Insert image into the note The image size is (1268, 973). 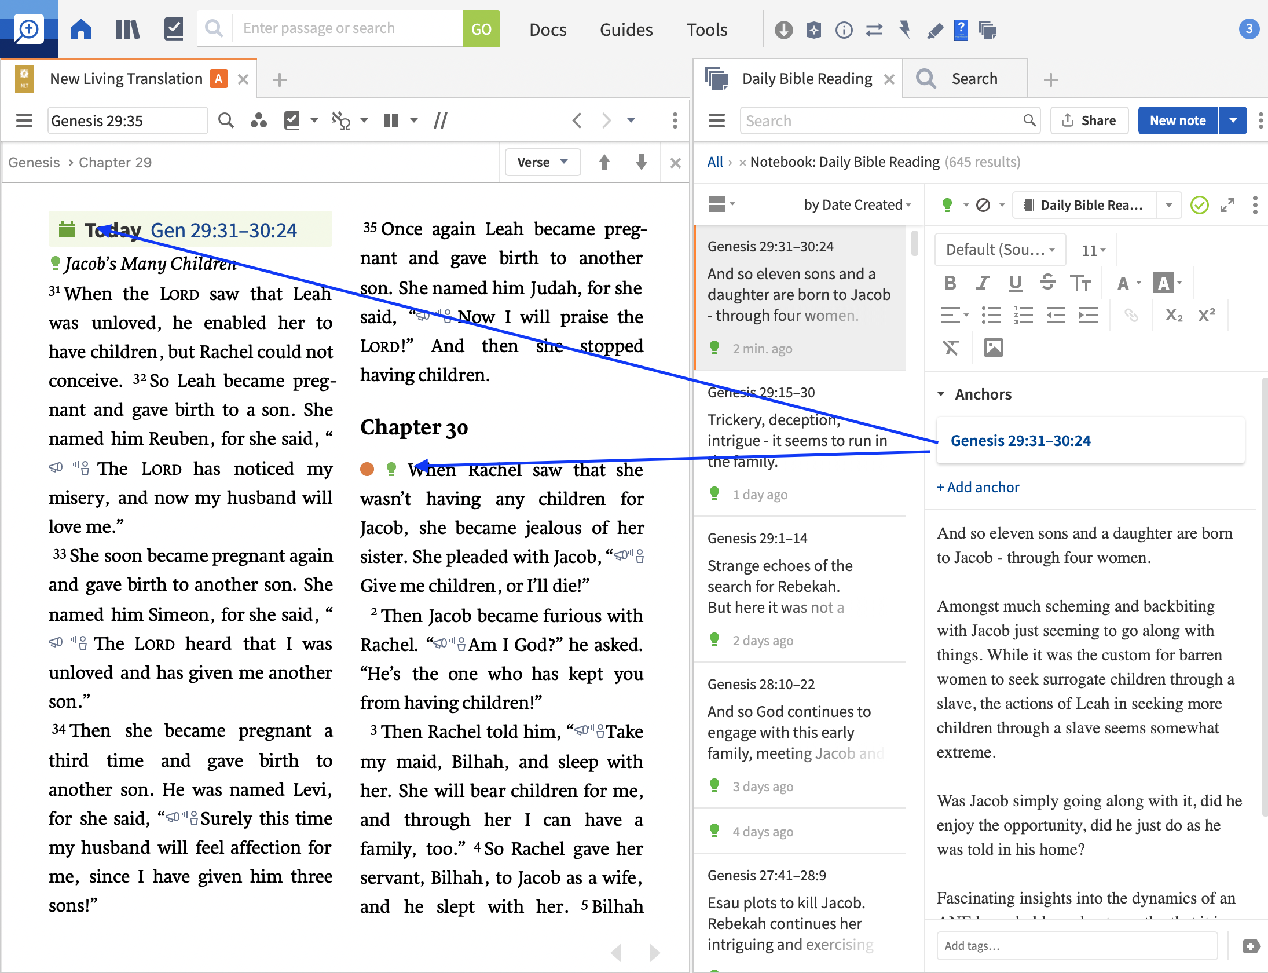point(993,348)
